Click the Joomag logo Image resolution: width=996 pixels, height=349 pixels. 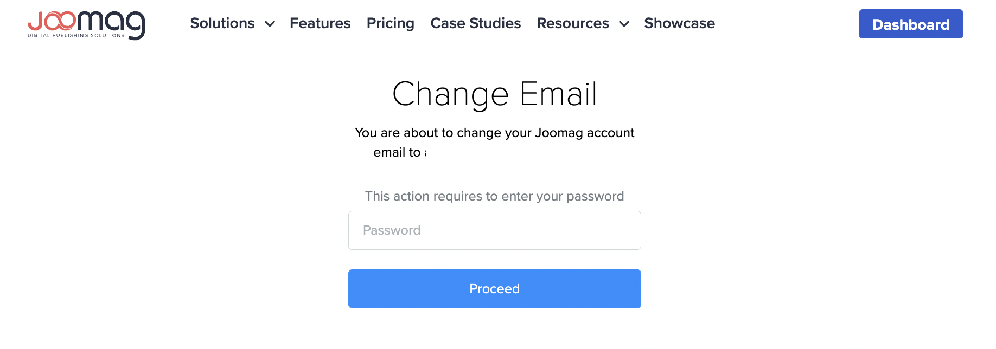pyautogui.click(x=86, y=25)
